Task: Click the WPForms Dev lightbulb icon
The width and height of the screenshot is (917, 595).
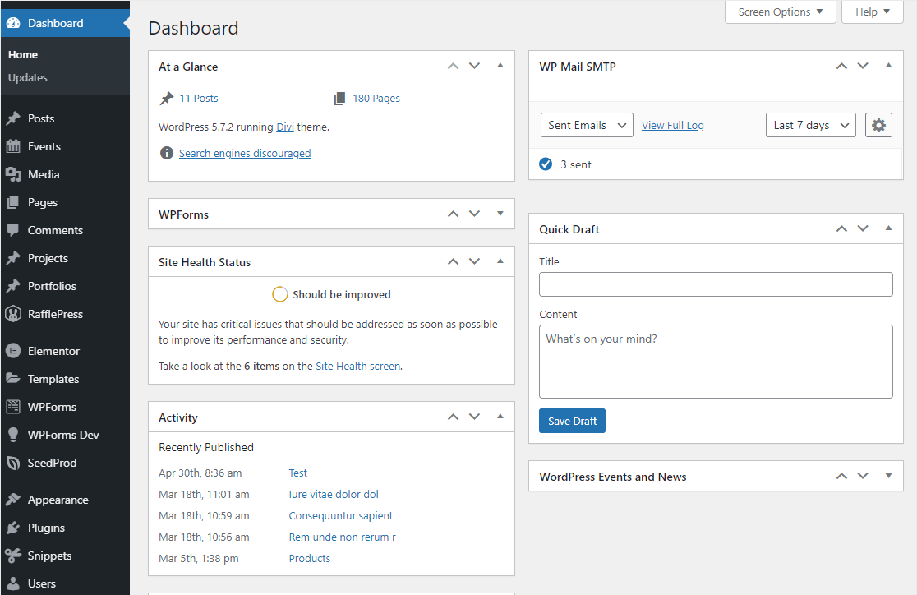Action: click(x=13, y=435)
